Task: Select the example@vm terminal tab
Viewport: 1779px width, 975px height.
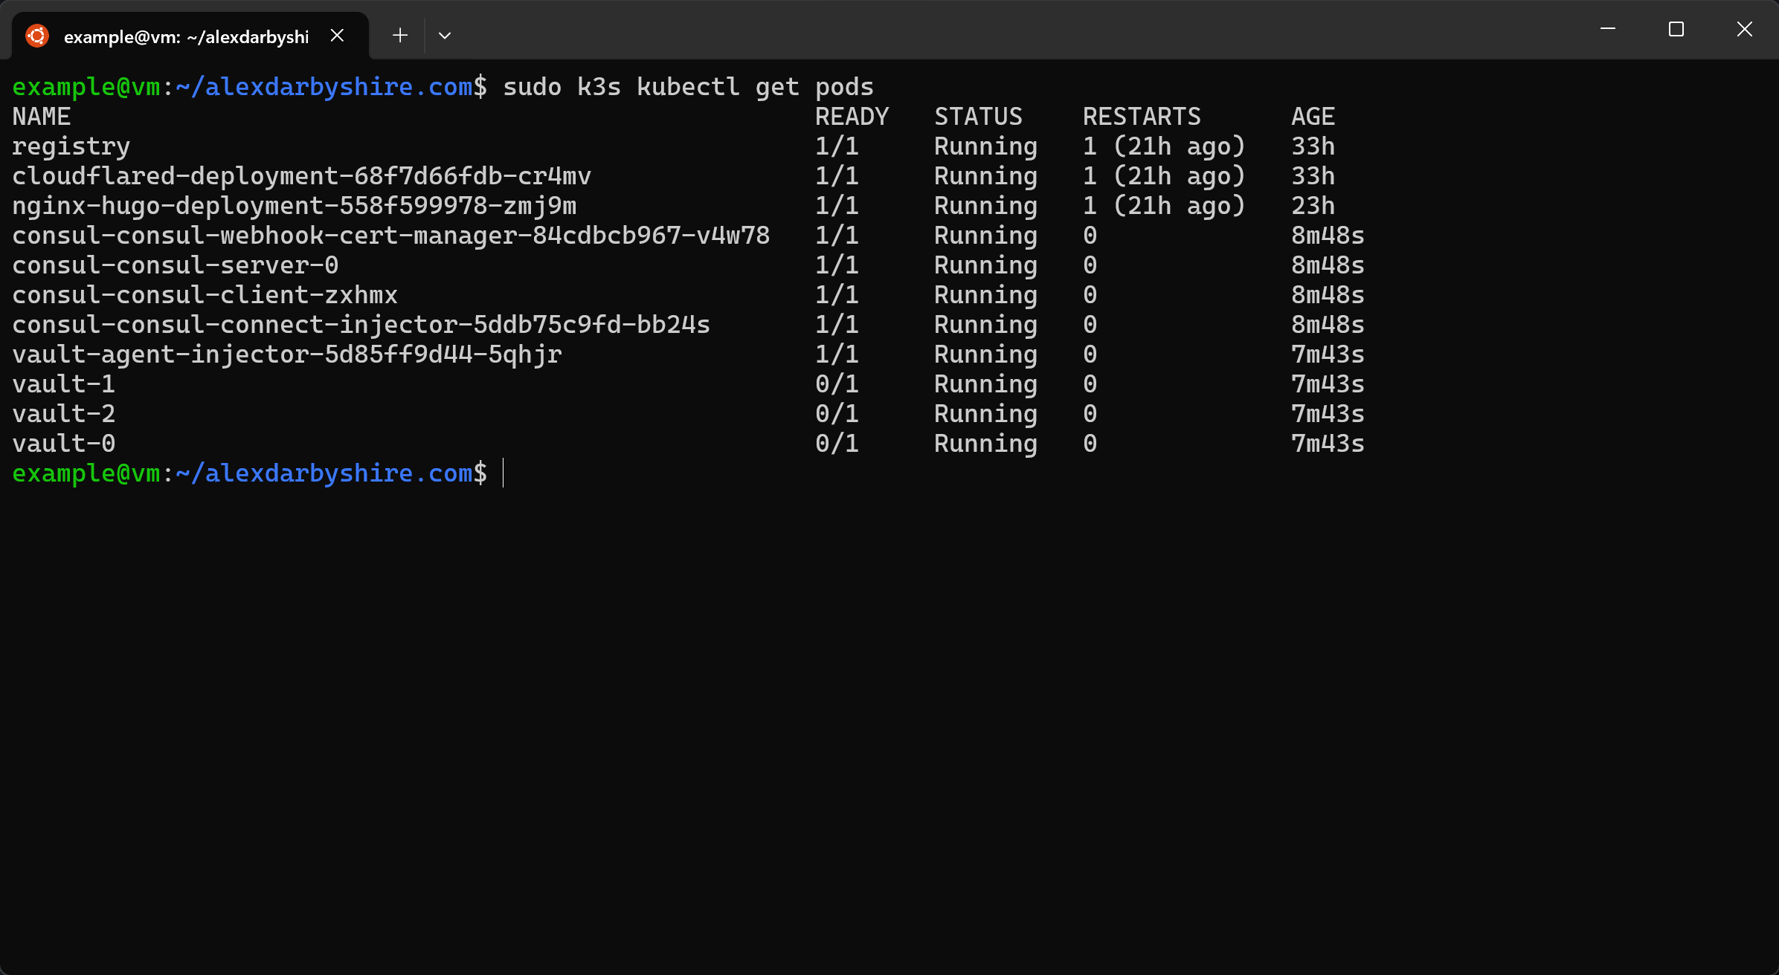Action: click(190, 36)
